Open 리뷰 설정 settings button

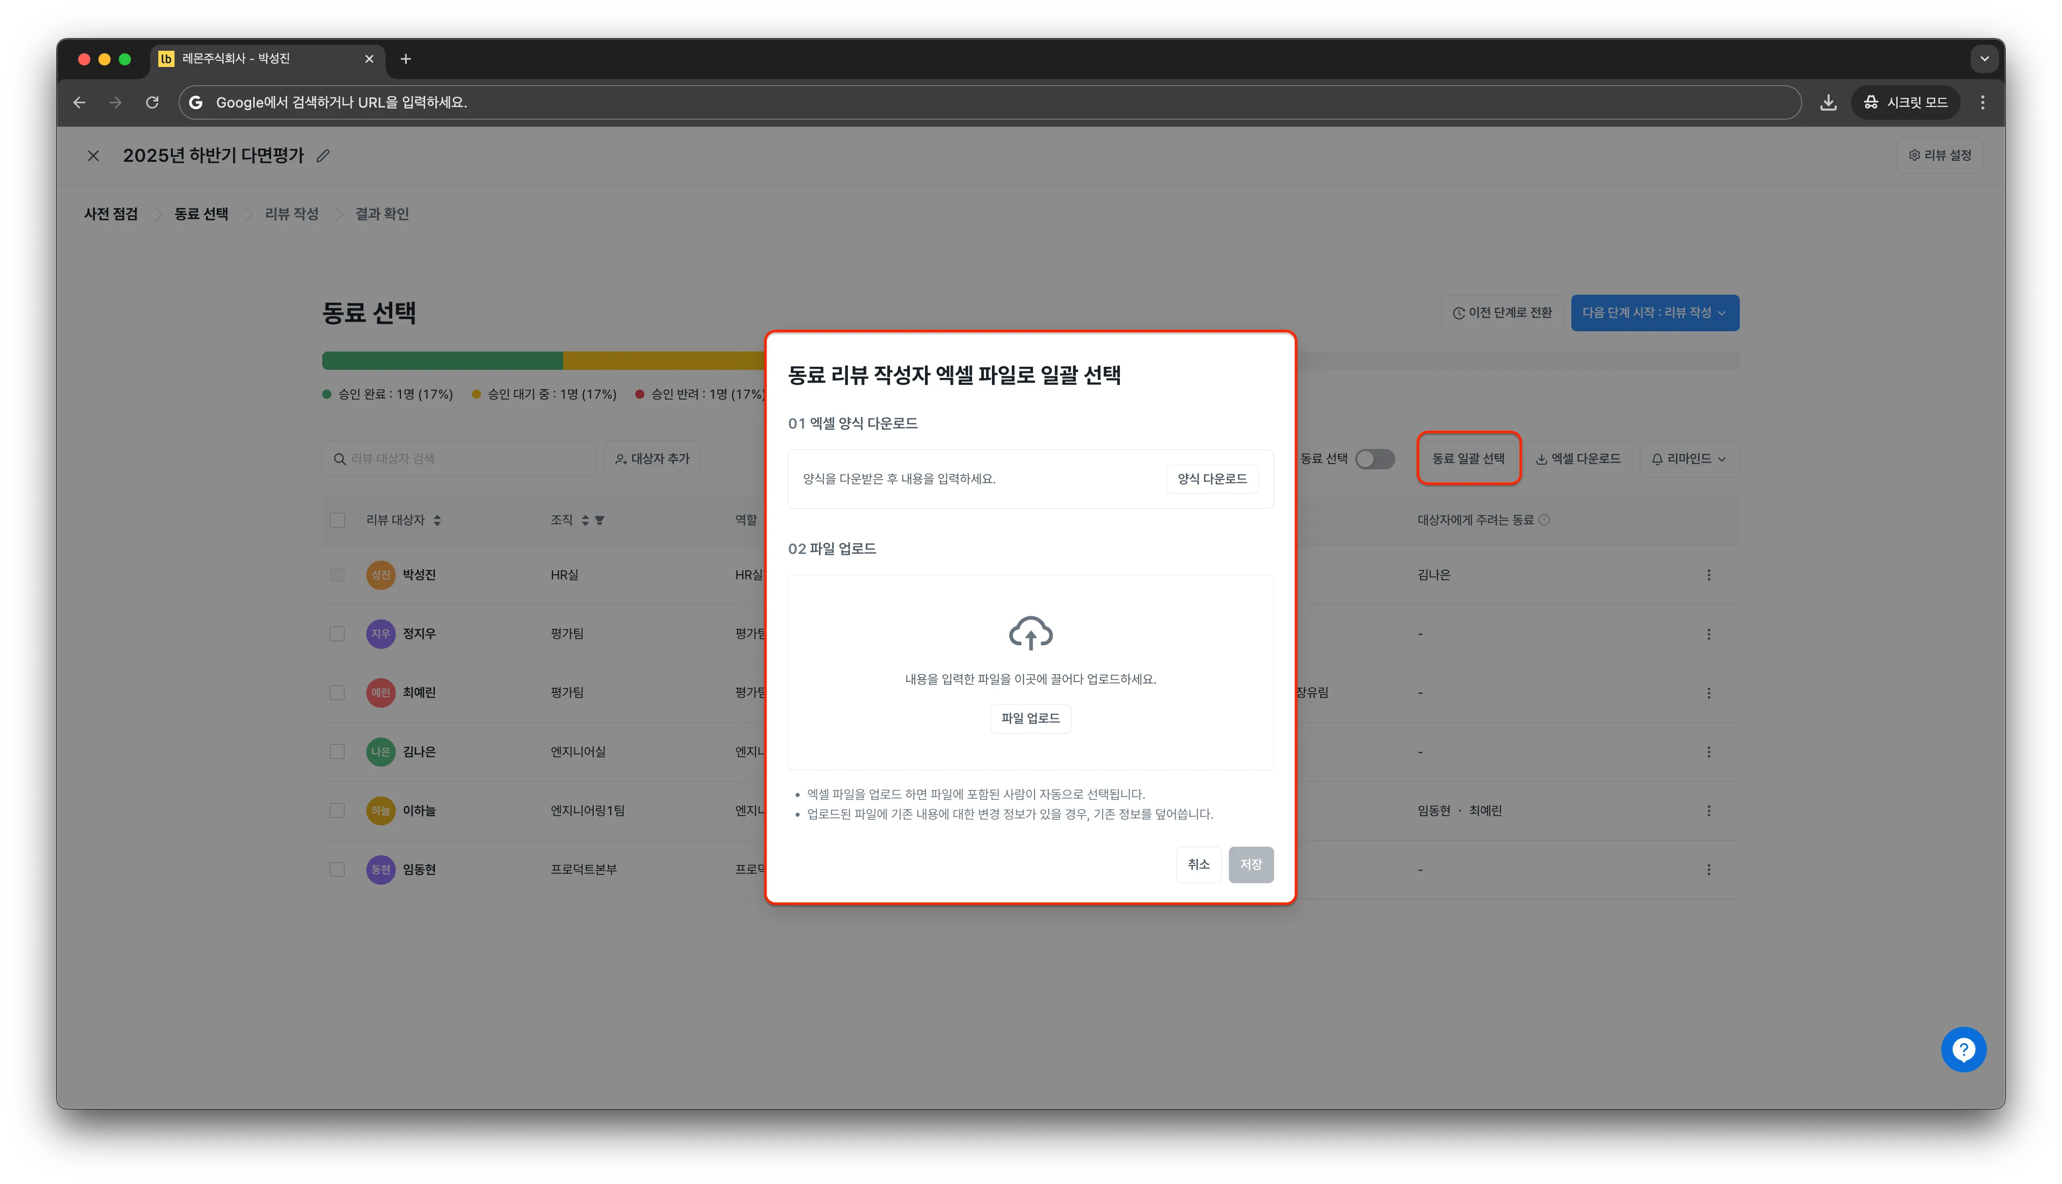pyautogui.click(x=1939, y=155)
